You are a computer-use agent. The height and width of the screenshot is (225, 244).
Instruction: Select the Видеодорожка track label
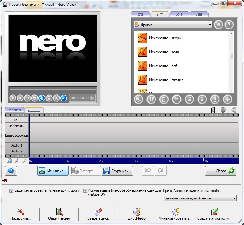[x=17, y=135]
